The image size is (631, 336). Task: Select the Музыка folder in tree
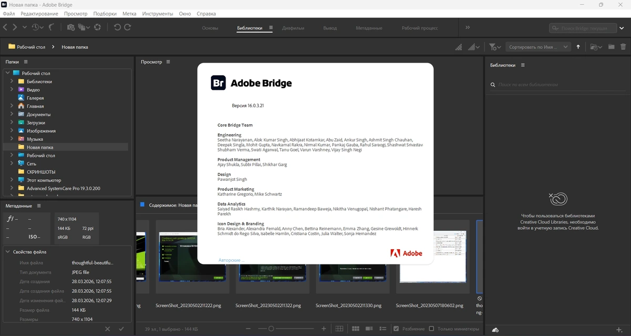point(35,139)
